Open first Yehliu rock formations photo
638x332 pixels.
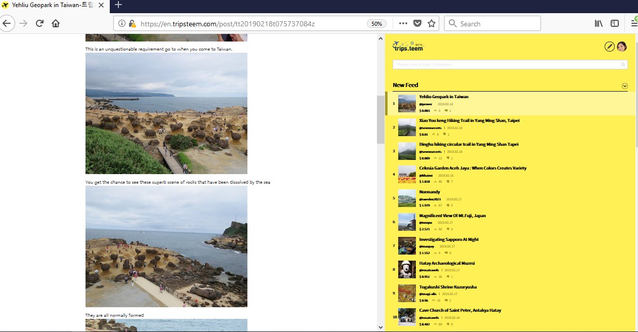click(166, 113)
